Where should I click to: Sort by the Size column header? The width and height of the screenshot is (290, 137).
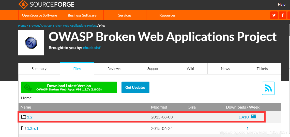pos(192,107)
